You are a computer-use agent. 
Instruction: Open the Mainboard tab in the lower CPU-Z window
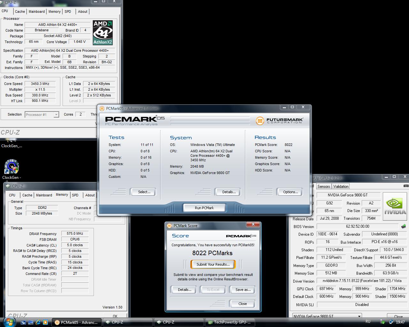click(44, 195)
